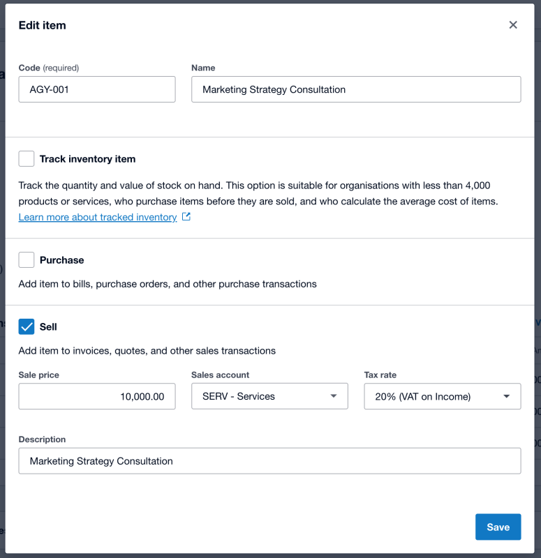The height and width of the screenshot is (558, 541).
Task: Open "Learn more about tracked inventory"
Action: tap(97, 217)
